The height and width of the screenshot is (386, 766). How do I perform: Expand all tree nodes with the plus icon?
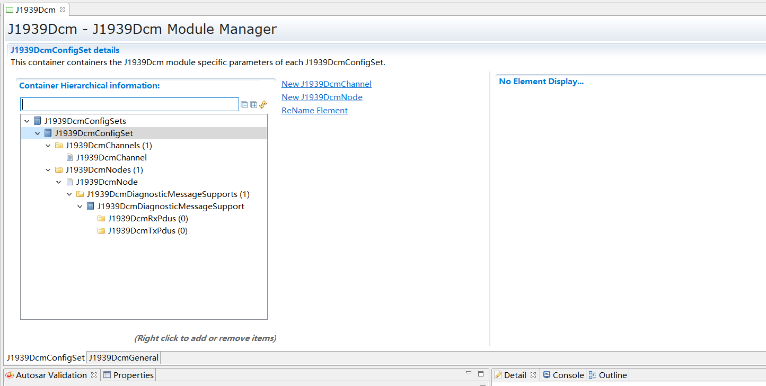tap(254, 105)
